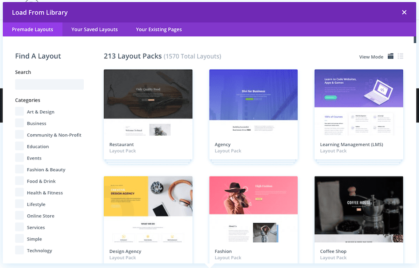Select the Food & Drink category filter
This screenshot has width=419, height=268.
tap(19, 181)
